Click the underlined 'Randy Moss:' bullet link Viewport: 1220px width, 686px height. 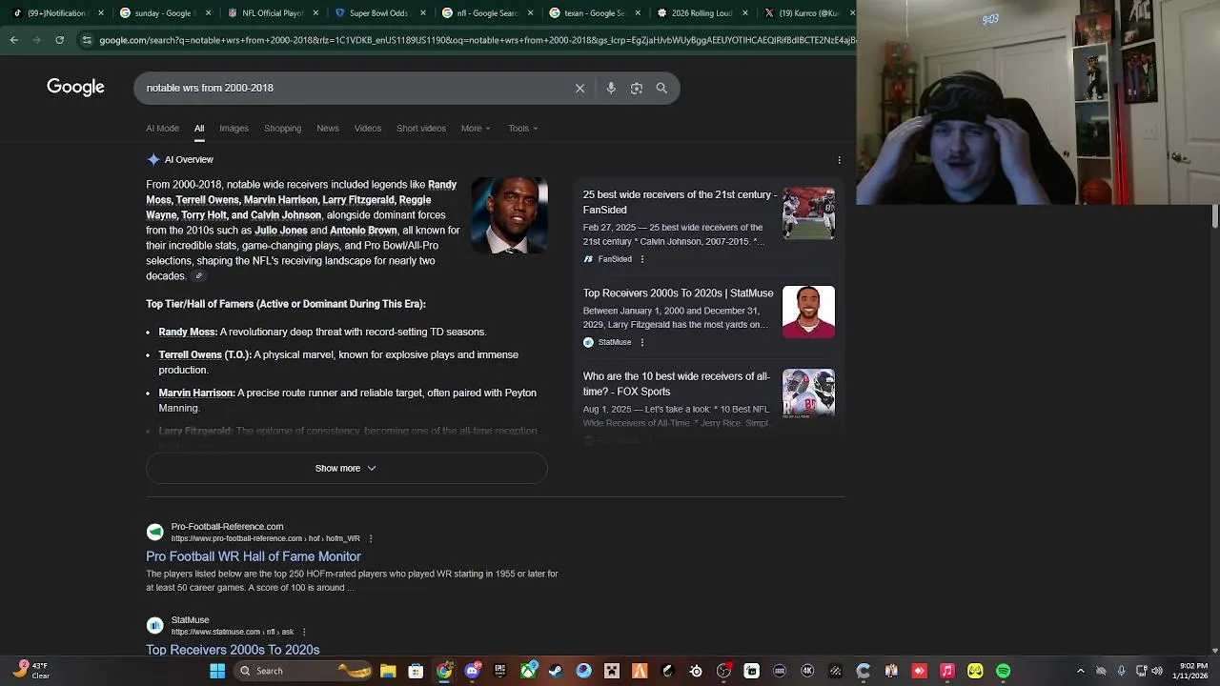pos(188,332)
